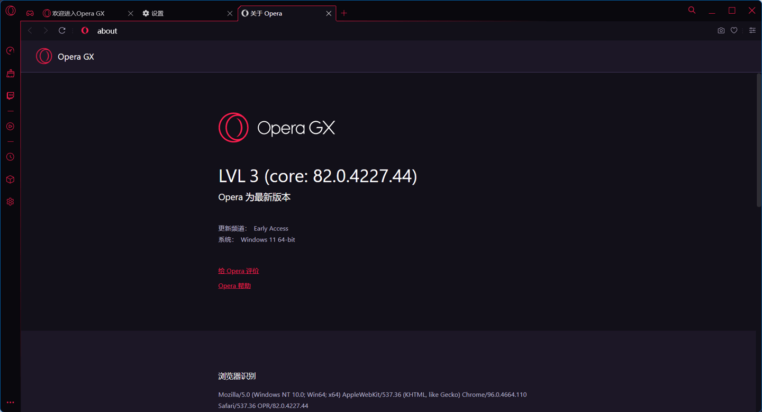Screen dimensions: 762x412
Task: Open History clock icon in sidebar
Action: click(x=10, y=157)
